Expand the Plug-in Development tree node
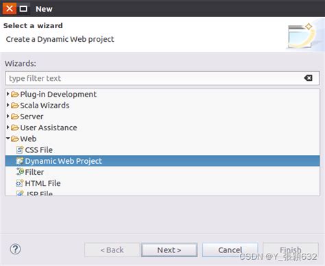Screen dimensions: 325x266 click(8, 94)
